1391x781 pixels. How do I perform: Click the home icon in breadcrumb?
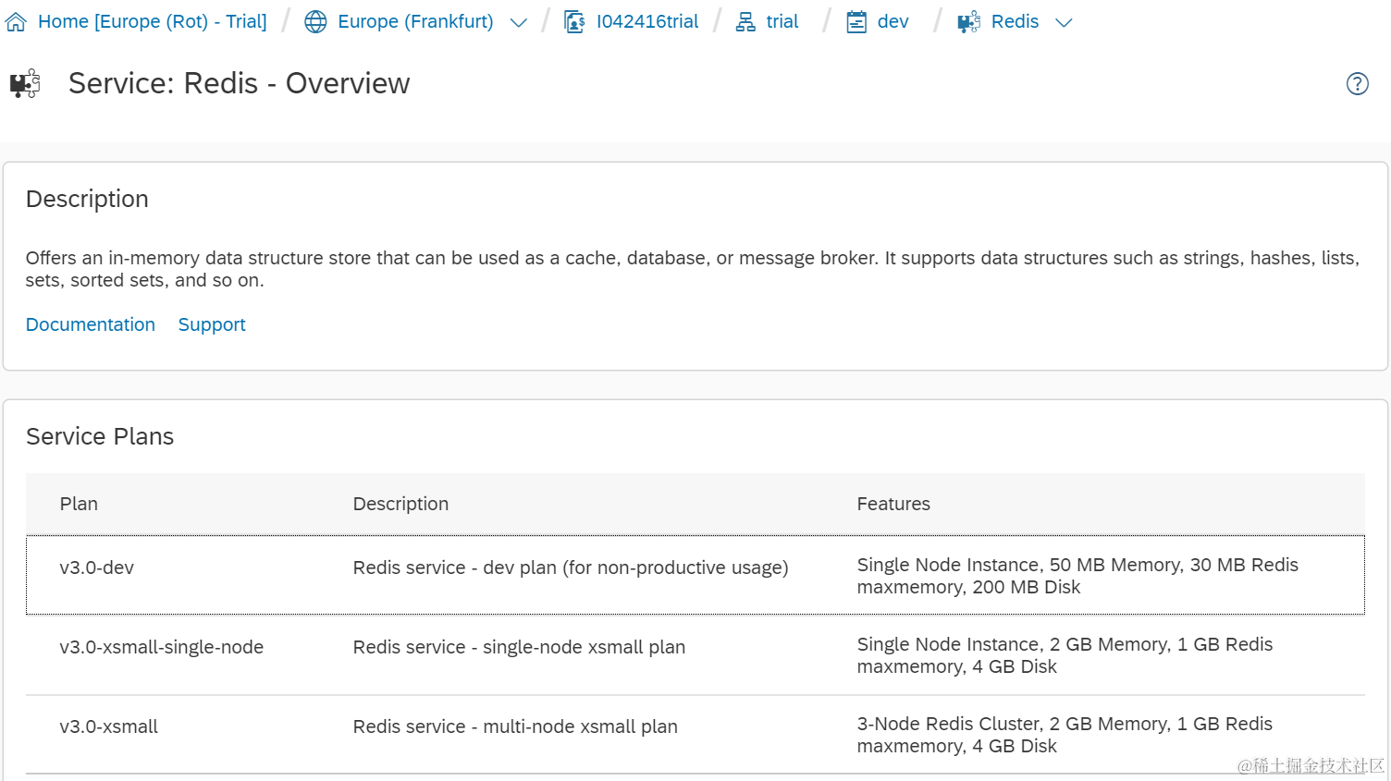click(16, 22)
